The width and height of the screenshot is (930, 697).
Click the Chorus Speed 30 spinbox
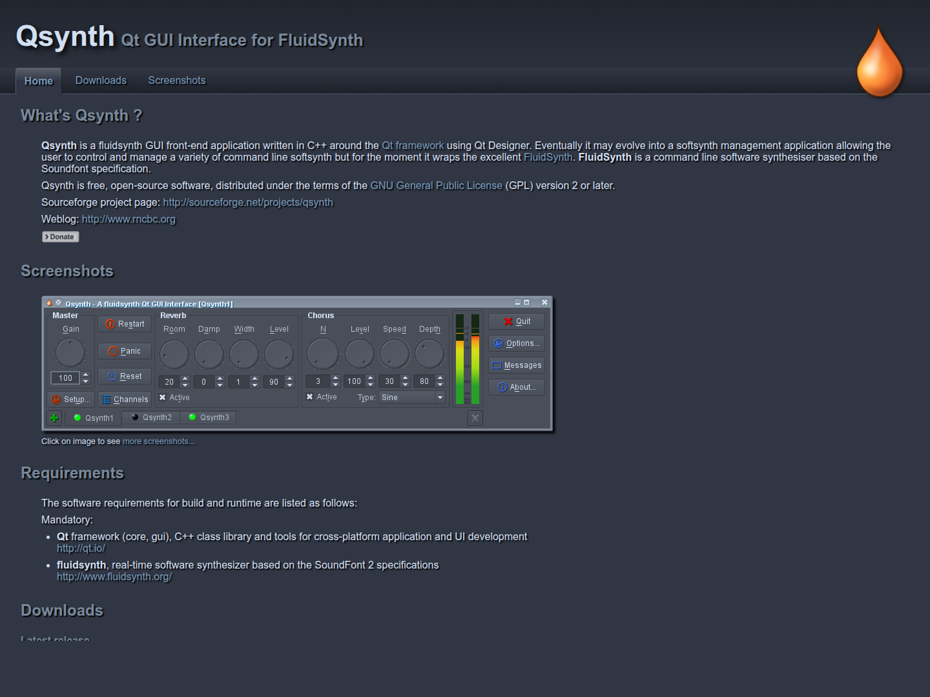(395, 381)
